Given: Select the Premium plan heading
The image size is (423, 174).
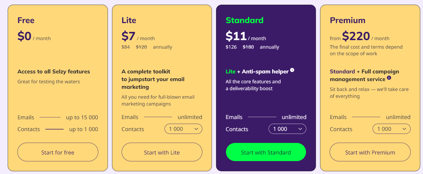Looking at the screenshot, I should tap(348, 20).
